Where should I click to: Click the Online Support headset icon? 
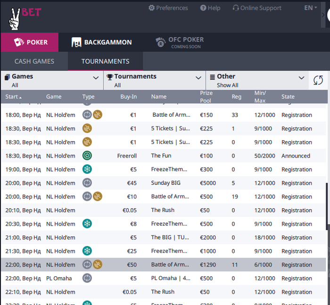236,8
